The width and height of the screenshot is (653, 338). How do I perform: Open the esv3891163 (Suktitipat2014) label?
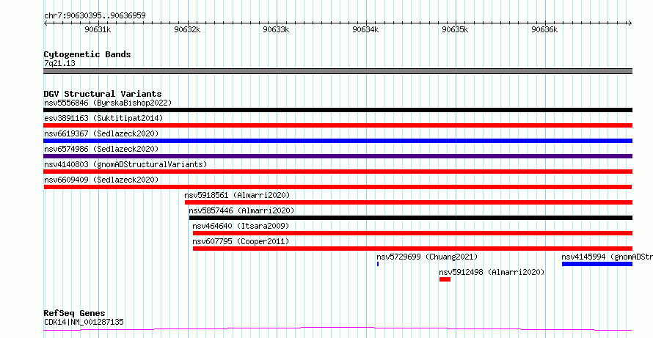[x=103, y=118]
